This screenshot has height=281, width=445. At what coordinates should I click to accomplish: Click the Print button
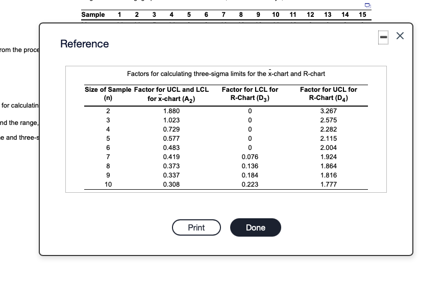[x=196, y=227]
